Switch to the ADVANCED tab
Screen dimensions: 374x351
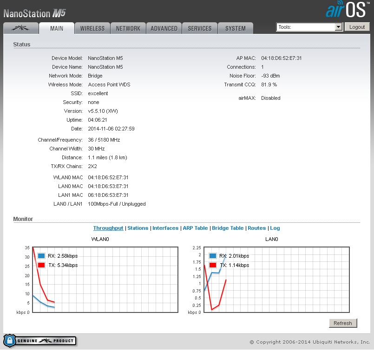click(x=164, y=28)
